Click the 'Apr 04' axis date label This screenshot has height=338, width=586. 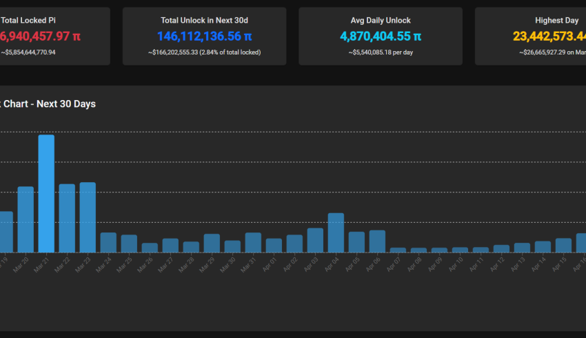point(331,264)
